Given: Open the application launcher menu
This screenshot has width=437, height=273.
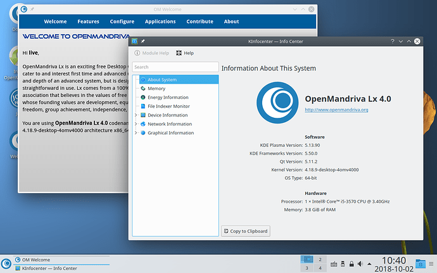Looking at the screenshot, I should (x=6, y=263).
